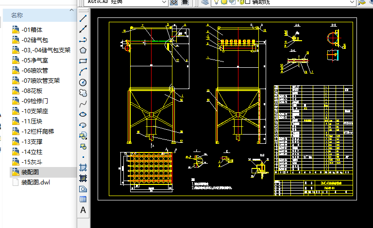
Task: Activate the Circle tool
Action: pyautogui.click(x=83, y=82)
